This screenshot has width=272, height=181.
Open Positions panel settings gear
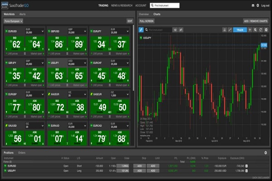click(x=266, y=152)
